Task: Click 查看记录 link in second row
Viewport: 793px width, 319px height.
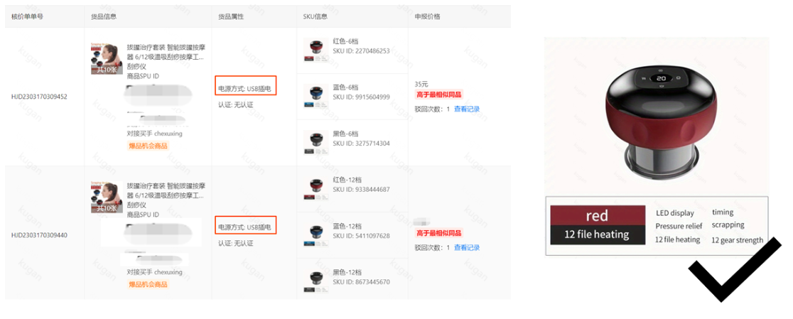Action: tap(467, 247)
